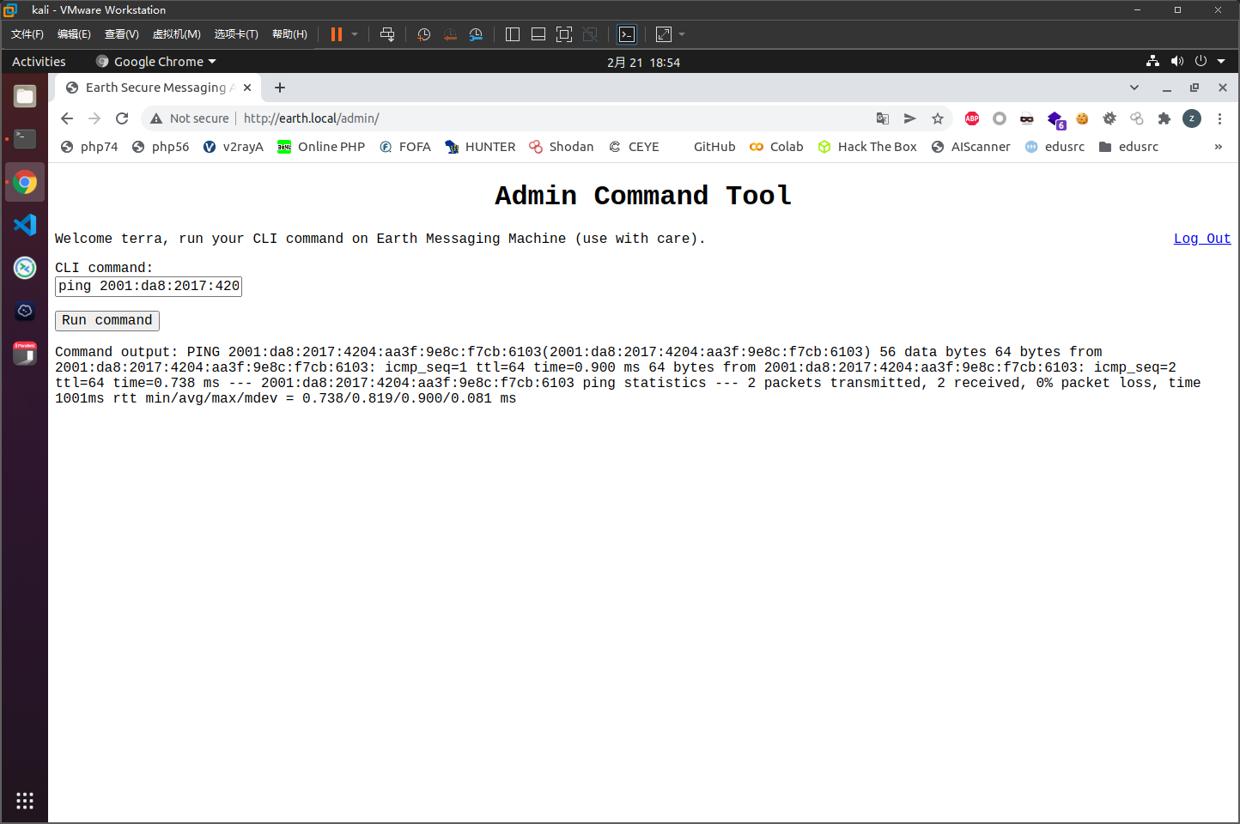This screenshot has width=1240, height=824.
Task: Click into the CLI command input field
Action: click(149, 286)
